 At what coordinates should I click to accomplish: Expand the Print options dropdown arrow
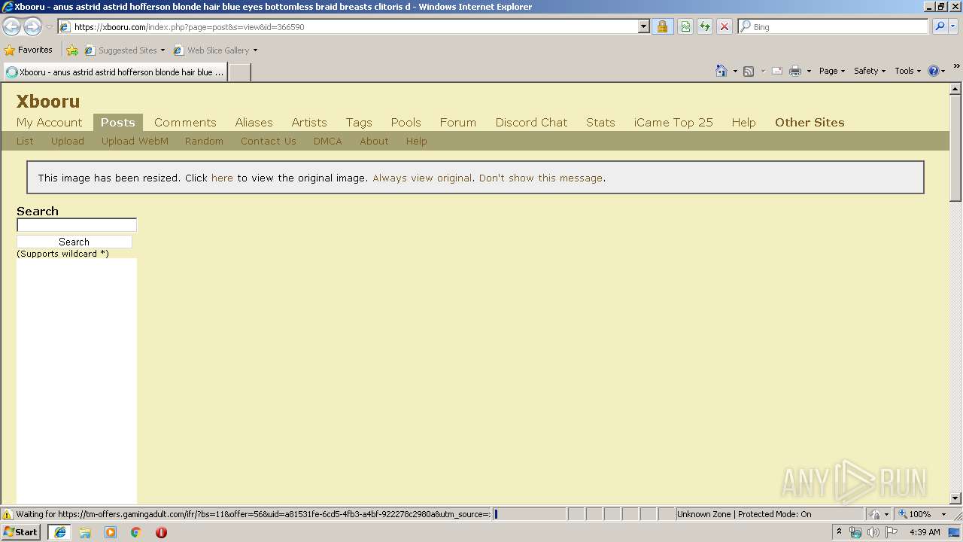[x=809, y=71]
